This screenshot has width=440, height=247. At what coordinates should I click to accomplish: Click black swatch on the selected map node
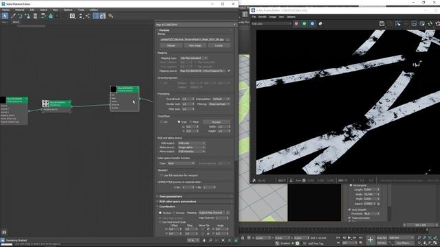(x=113, y=89)
